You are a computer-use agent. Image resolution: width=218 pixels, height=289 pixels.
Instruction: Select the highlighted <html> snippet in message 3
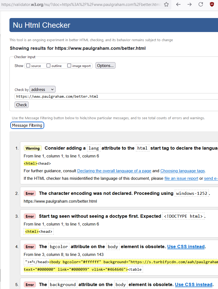(32, 231)
